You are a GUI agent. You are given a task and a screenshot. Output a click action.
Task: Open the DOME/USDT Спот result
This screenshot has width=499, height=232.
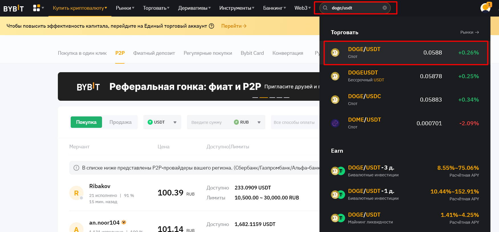point(405,123)
